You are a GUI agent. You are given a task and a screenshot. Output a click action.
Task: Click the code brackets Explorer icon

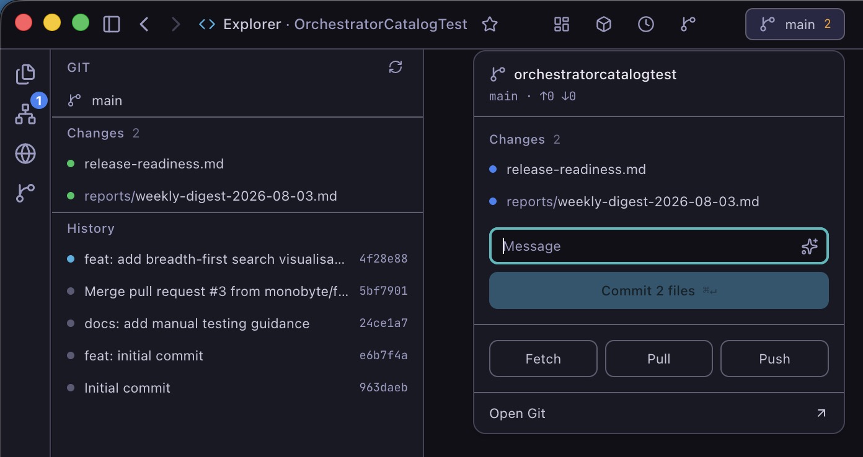pyautogui.click(x=207, y=24)
